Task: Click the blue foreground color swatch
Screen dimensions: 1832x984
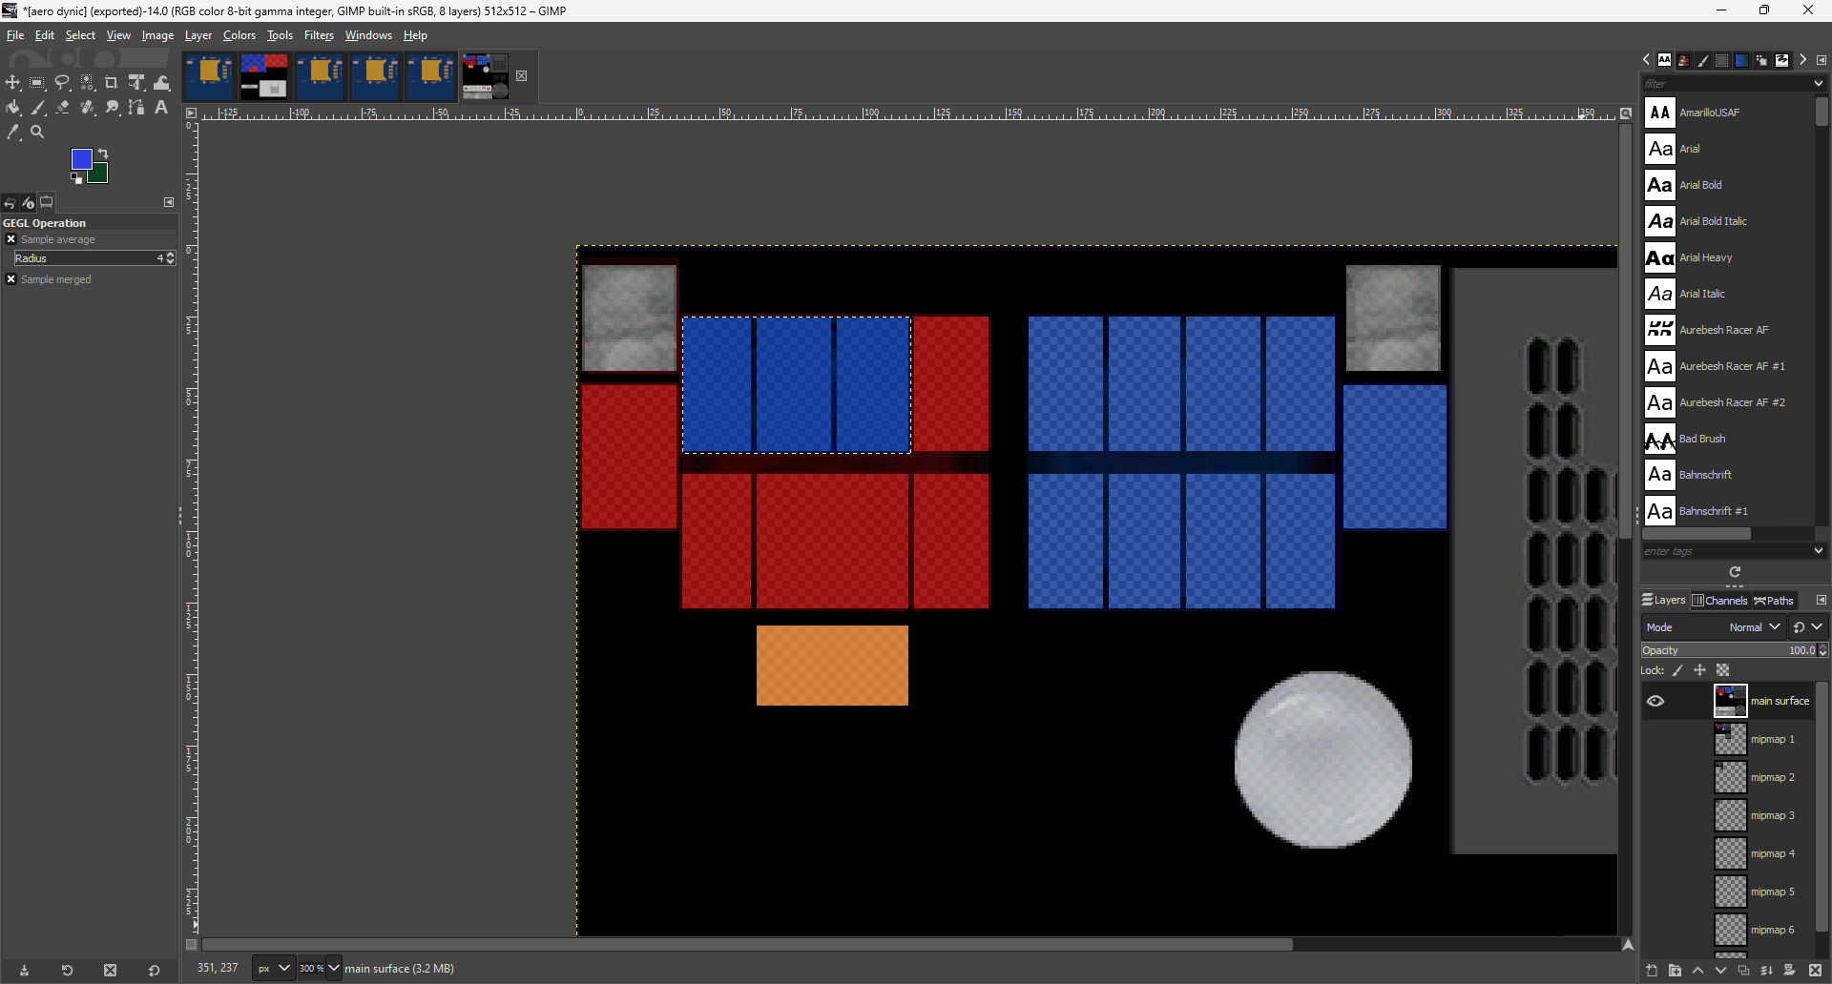Action: pyautogui.click(x=82, y=159)
